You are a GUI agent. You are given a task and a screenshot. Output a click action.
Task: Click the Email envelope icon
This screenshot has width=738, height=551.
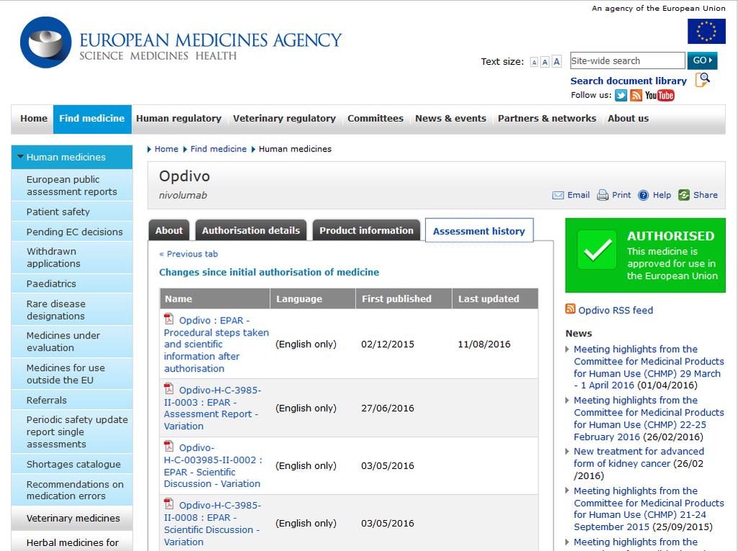pyautogui.click(x=558, y=195)
